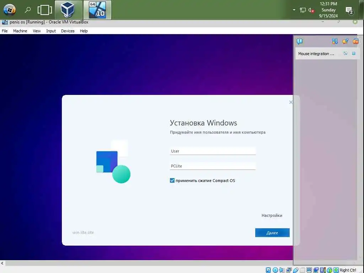Viewport: 364px width, 273px height.
Task: Click the clear finished notifications broom icon
Action: pos(345,41)
